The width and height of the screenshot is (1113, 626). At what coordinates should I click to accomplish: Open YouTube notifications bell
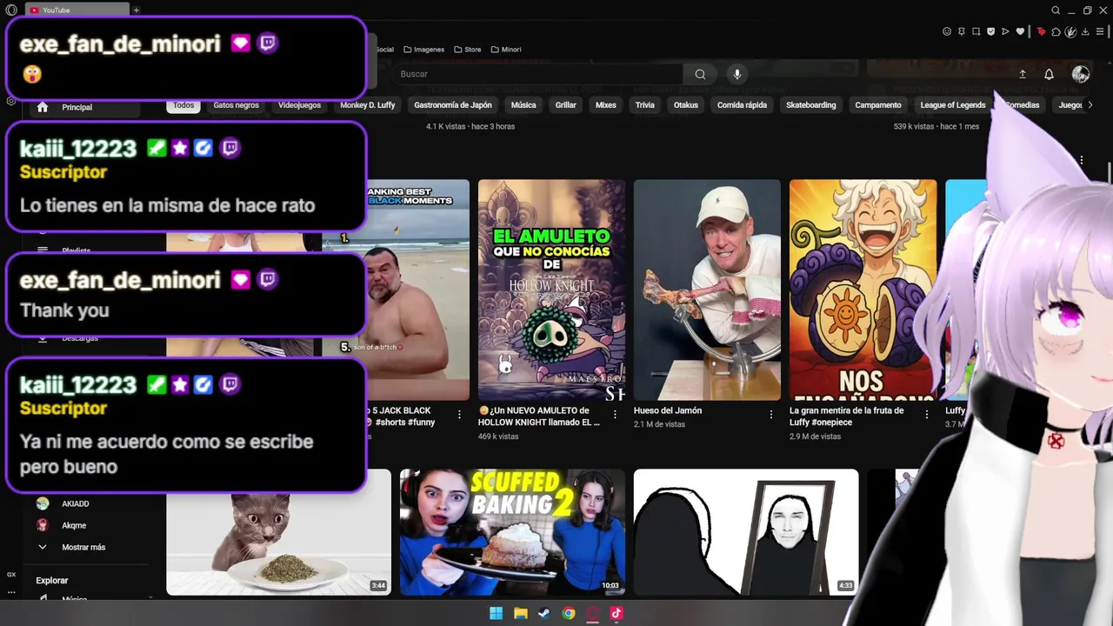(1049, 75)
